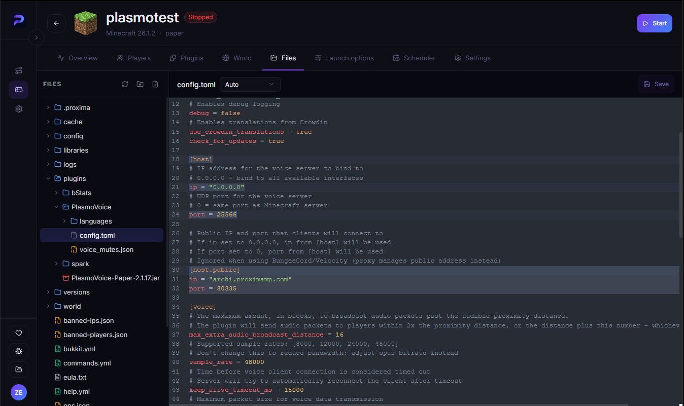Click the "port = 30335" line
Screen dimensions: 684x406
pos(213,288)
